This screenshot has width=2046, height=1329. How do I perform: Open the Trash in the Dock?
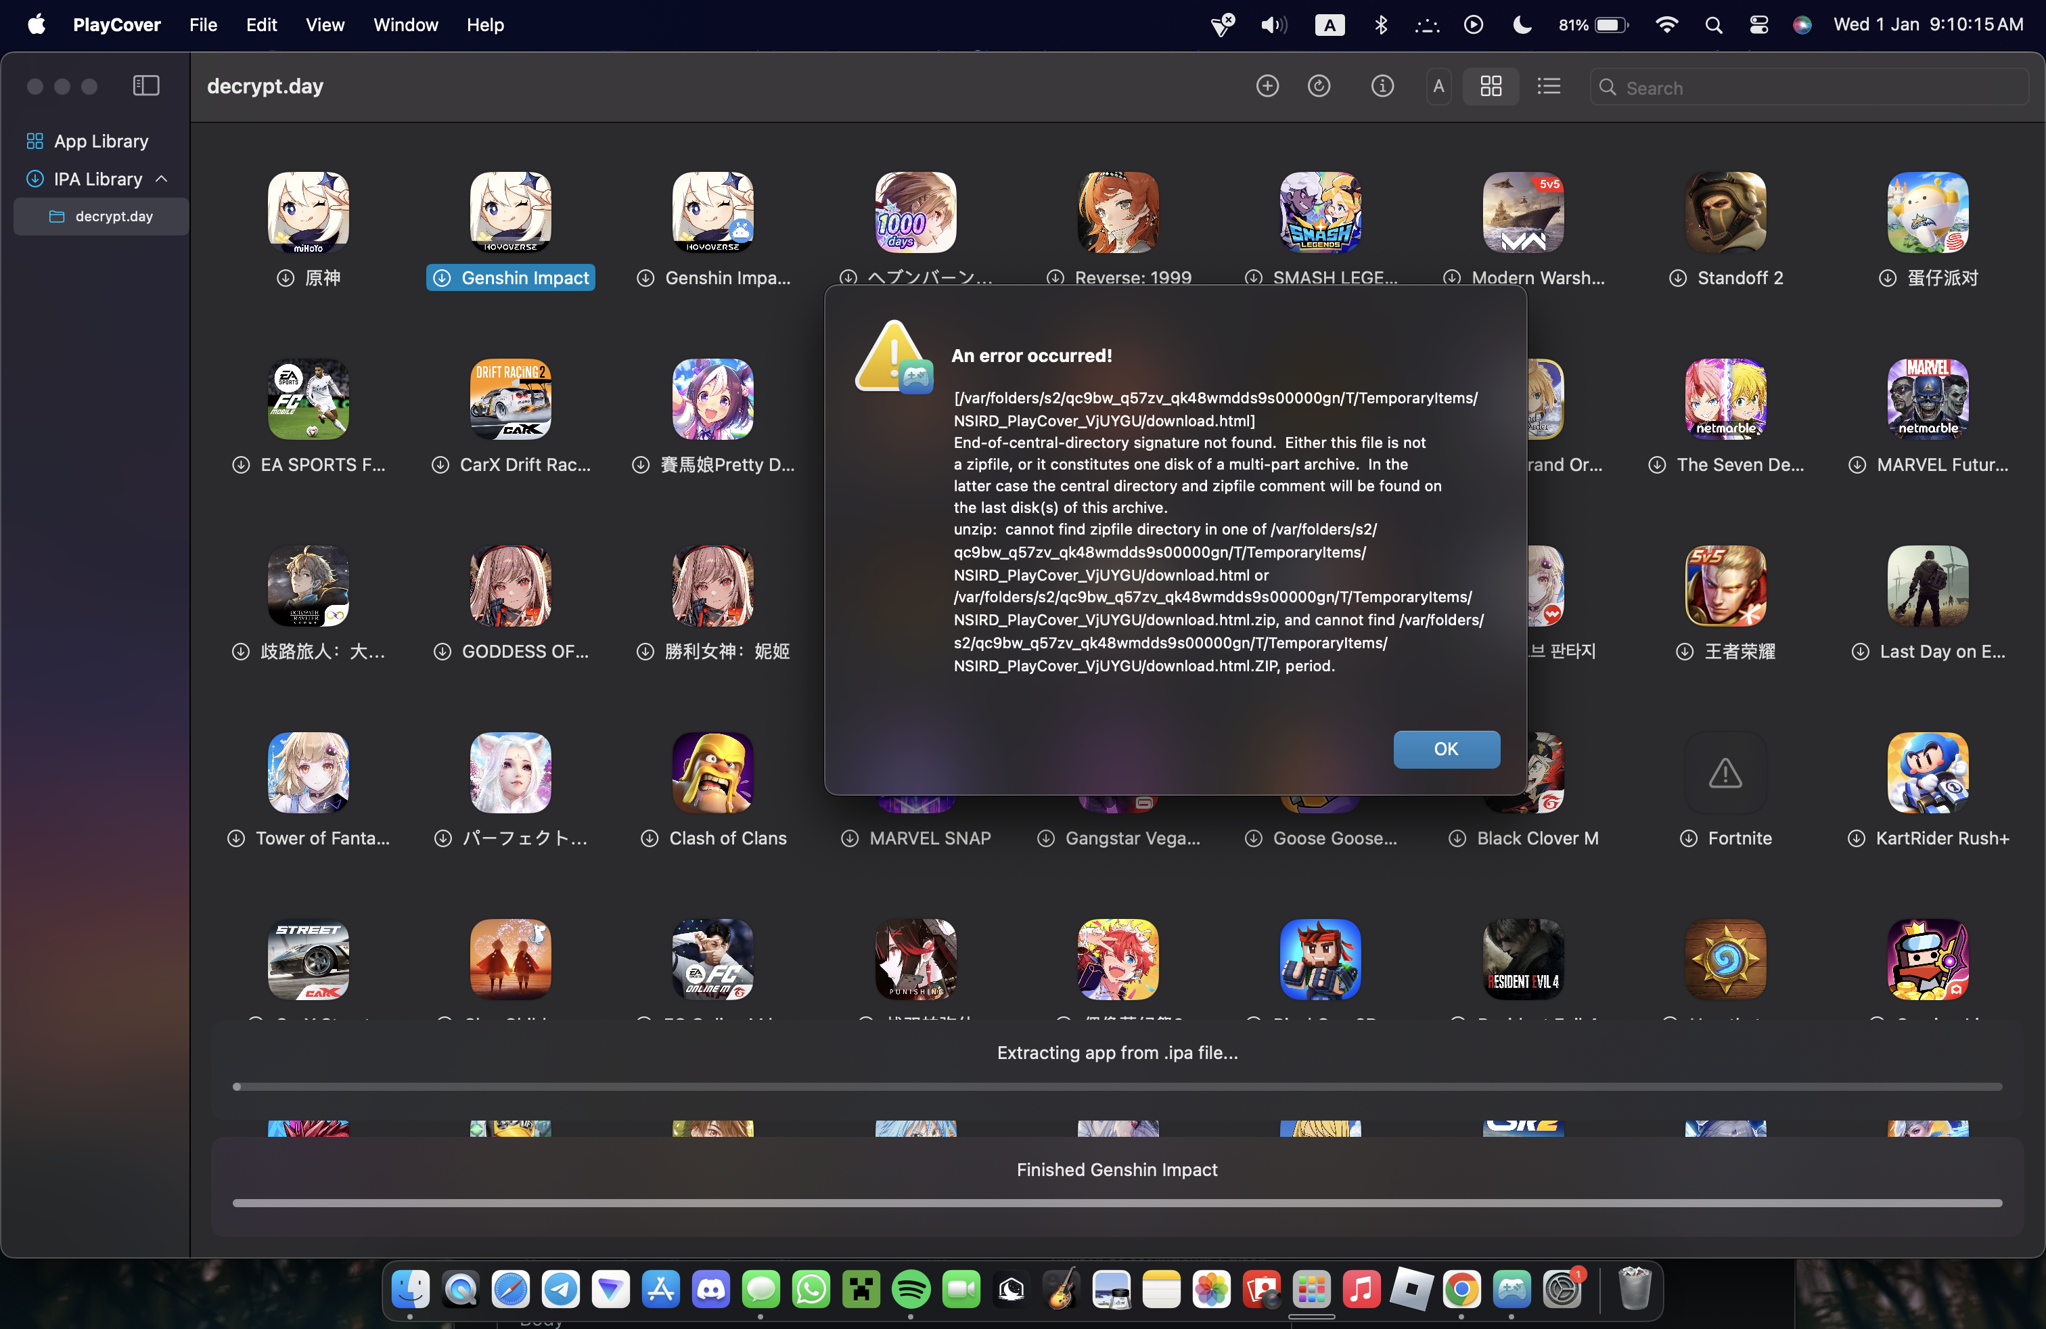click(1634, 1288)
